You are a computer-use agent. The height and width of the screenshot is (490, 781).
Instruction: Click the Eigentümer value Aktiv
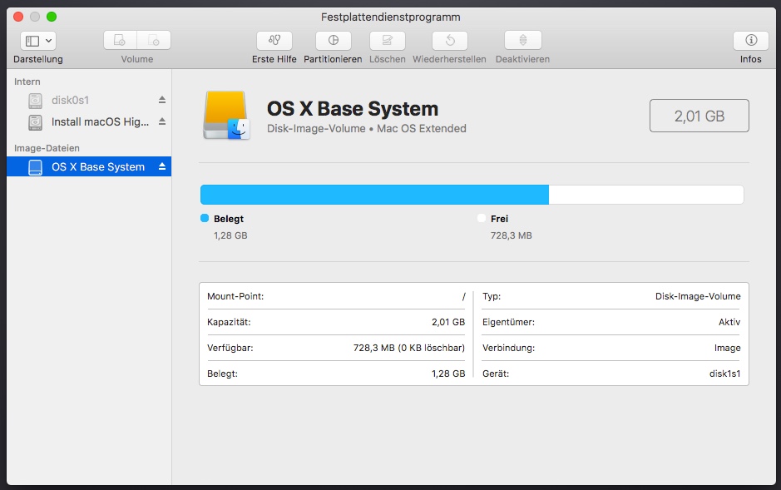pyautogui.click(x=729, y=322)
